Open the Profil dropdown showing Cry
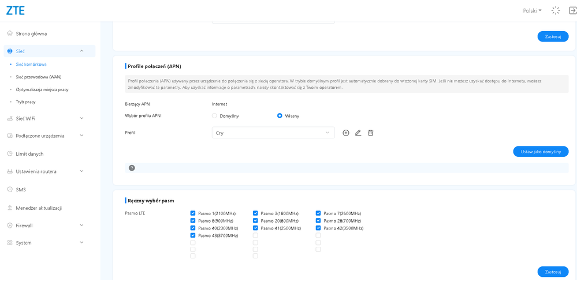The height and width of the screenshot is (286, 577). coord(273,133)
